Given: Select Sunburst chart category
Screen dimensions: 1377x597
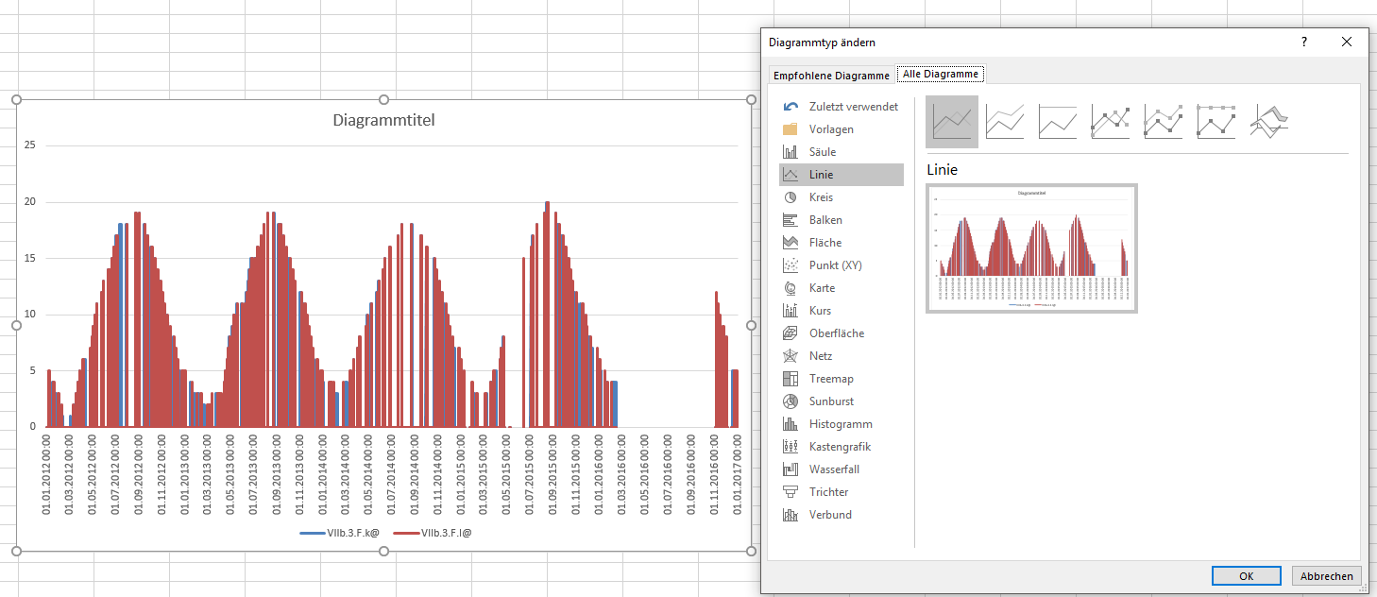Looking at the screenshot, I should 841,401.
